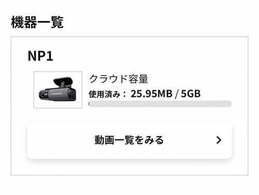Click the right chevron arrow on video list button
Screen dimensions: 259x195
pyautogui.click(x=219, y=140)
